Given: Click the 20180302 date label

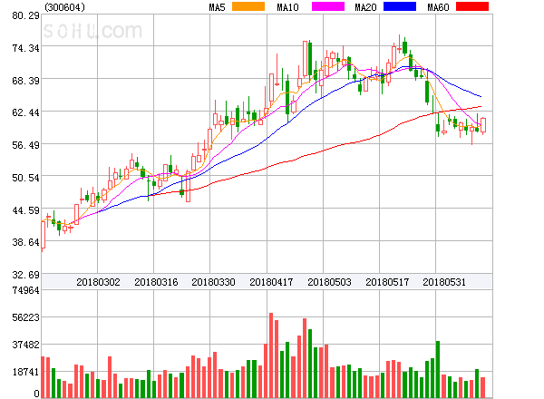Looking at the screenshot, I should click(x=98, y=282).
